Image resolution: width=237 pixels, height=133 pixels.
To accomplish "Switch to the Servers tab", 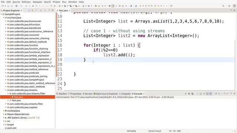I will point(87,93).
